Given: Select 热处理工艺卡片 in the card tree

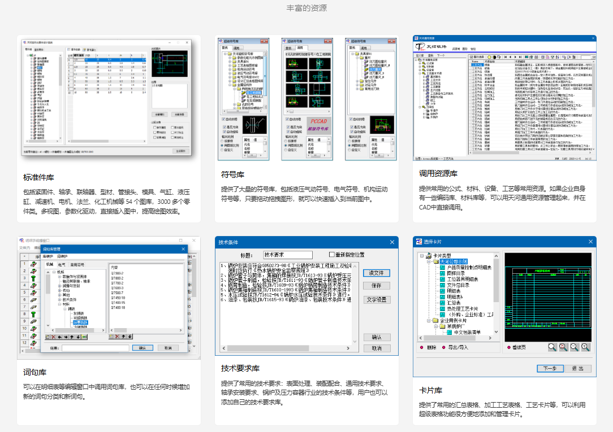Looking at the screenshot, I should (x=463, y=309).
